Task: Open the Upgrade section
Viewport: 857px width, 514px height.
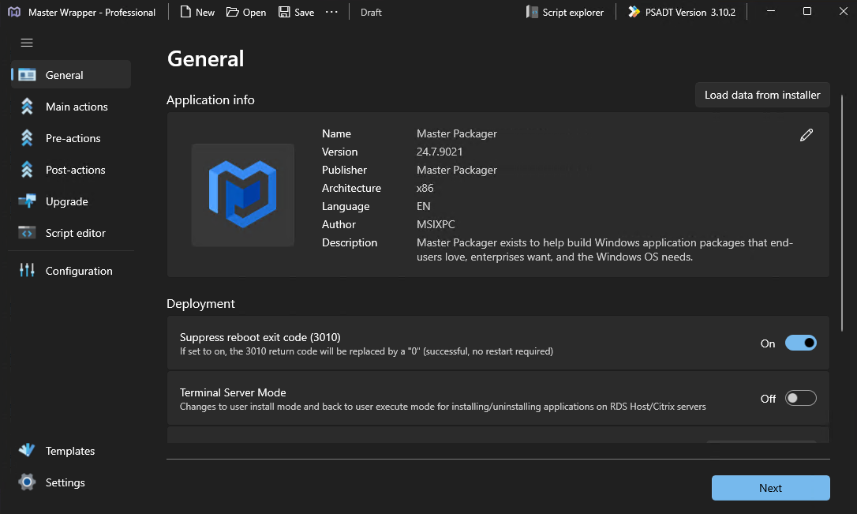Action: 66,201
